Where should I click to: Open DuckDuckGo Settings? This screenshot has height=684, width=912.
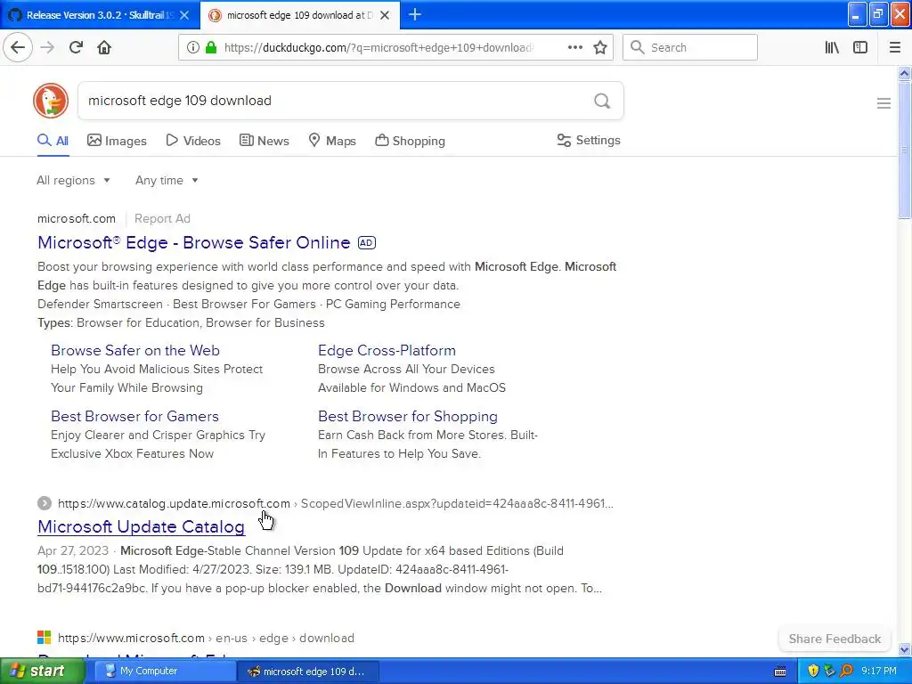(x=589, y=140)
